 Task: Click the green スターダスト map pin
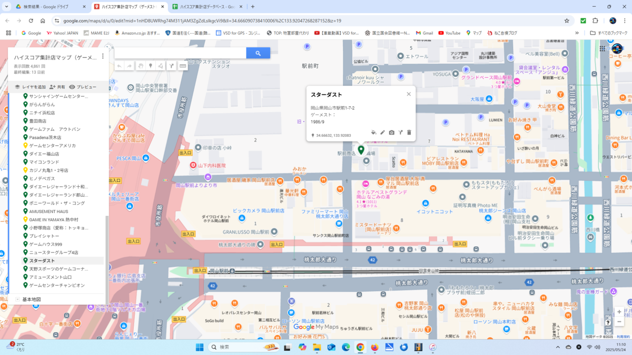point(361,150)
